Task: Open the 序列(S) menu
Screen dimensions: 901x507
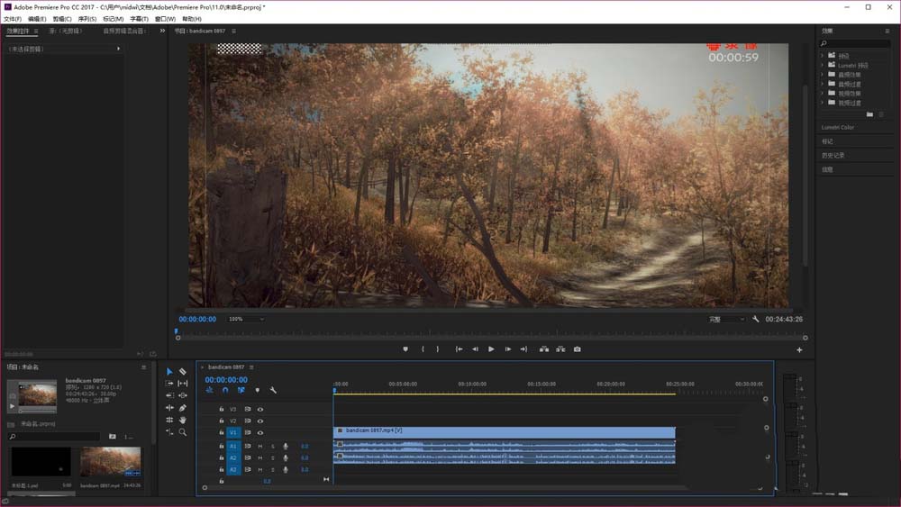Action: click(86, 18)
